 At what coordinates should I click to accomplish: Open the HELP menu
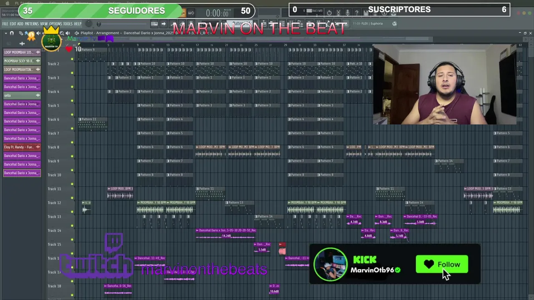pyautogui.click(x=78, y=24)
